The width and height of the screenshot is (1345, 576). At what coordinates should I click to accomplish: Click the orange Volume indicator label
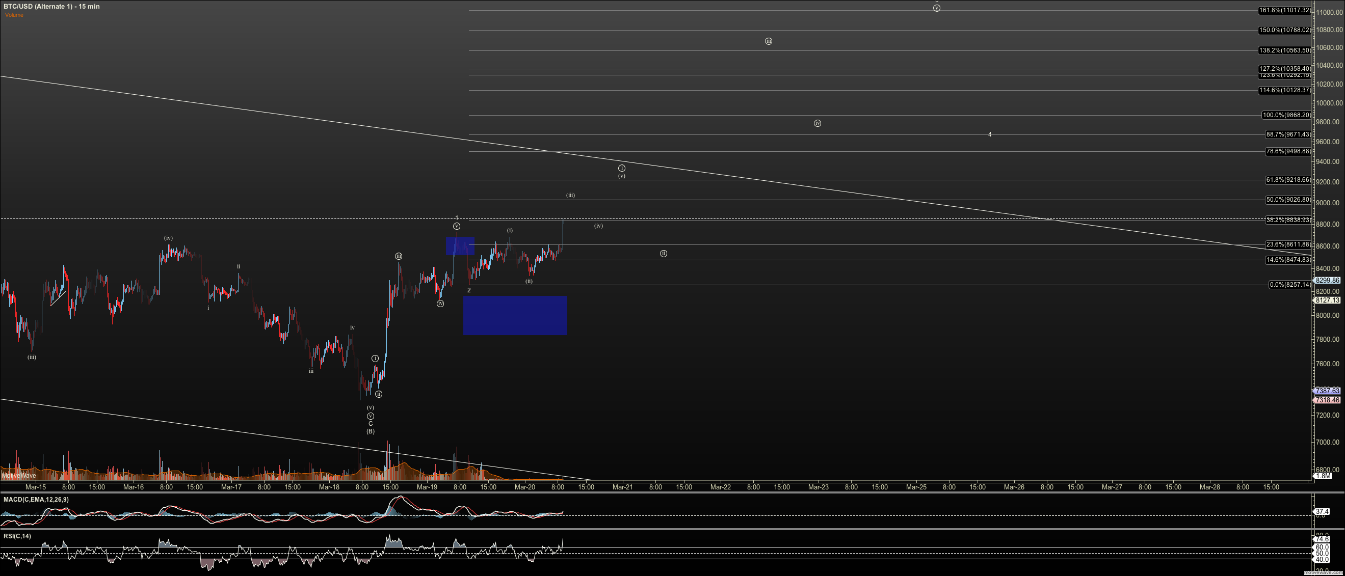14,15
